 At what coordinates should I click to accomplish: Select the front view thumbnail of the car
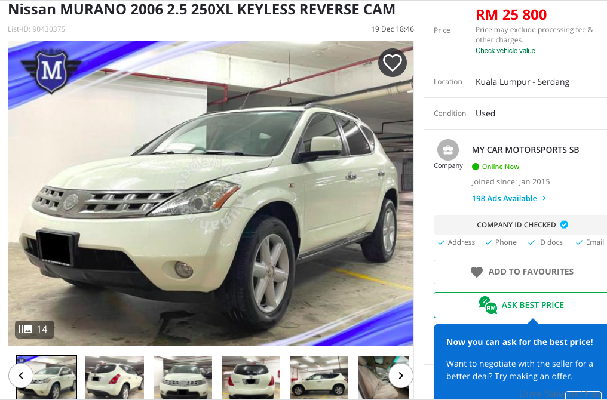point(183,377)
